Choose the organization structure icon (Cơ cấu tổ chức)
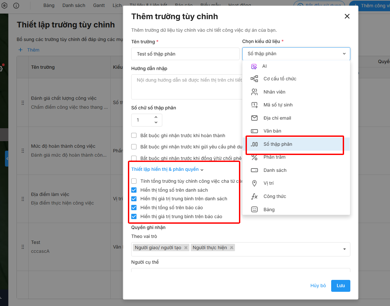This screenshot has width=390, height=306. tap(254, 79)
